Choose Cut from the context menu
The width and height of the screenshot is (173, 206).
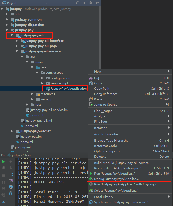click(x=130, y=78)
